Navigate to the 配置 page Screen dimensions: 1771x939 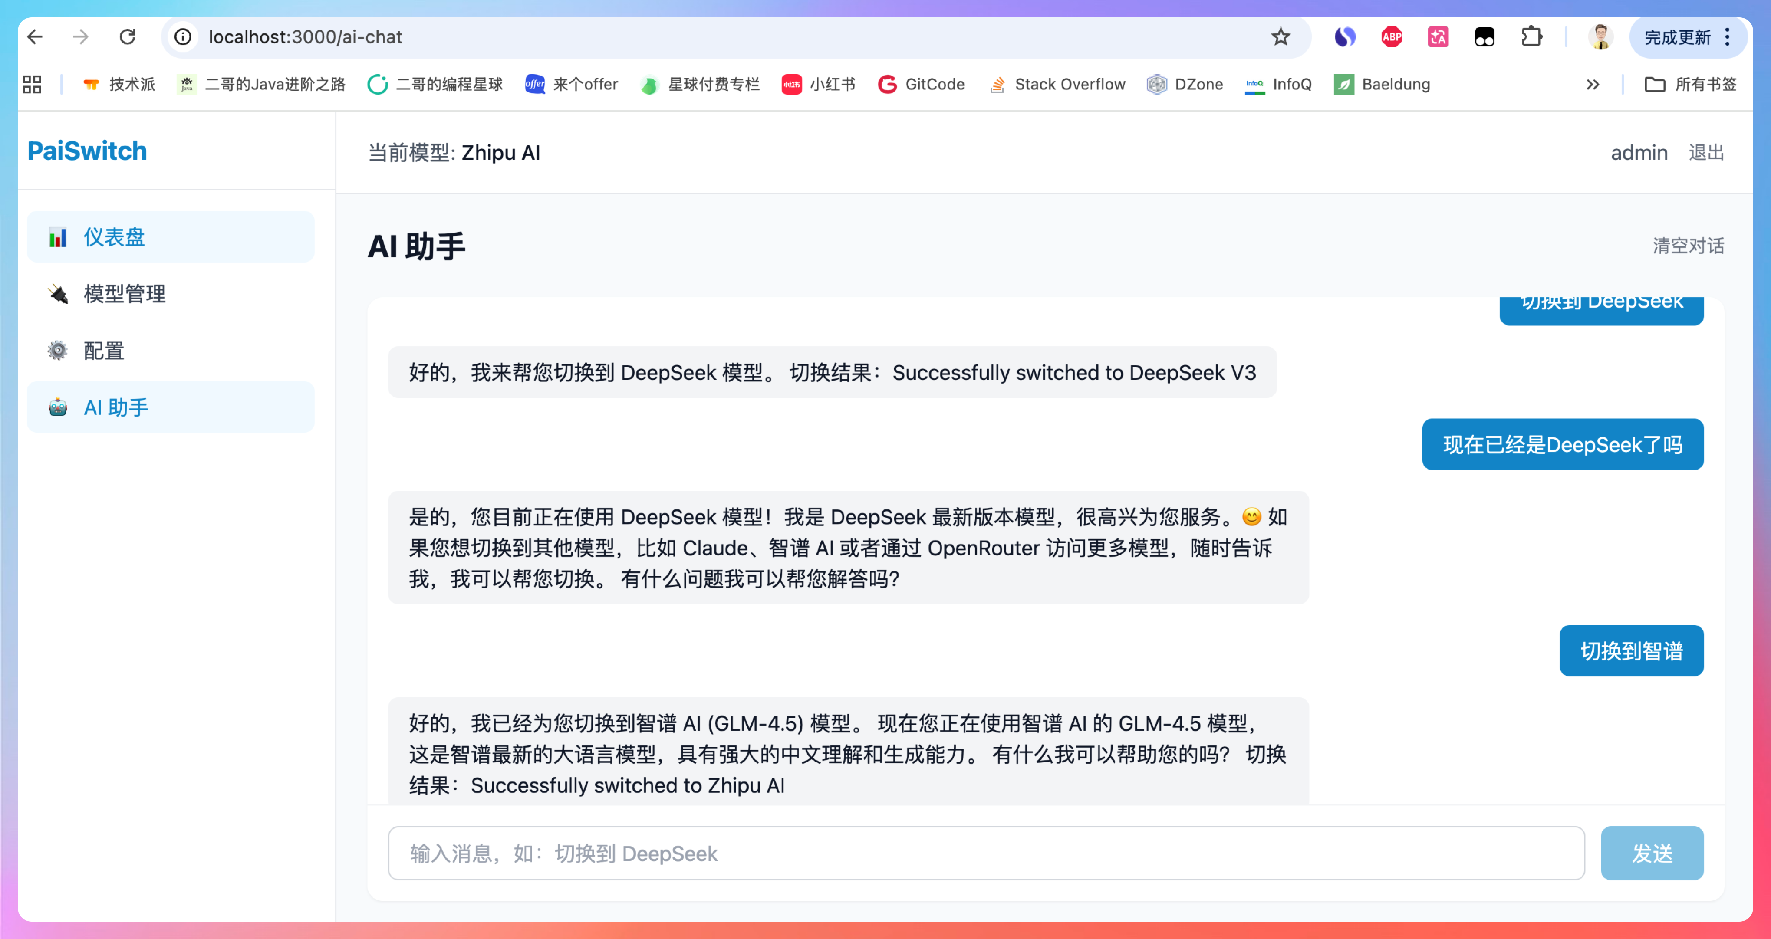103,351
